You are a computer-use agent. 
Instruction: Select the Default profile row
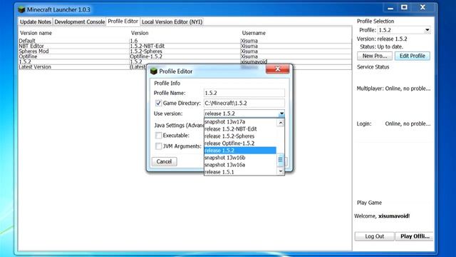(x=185, y=41)
